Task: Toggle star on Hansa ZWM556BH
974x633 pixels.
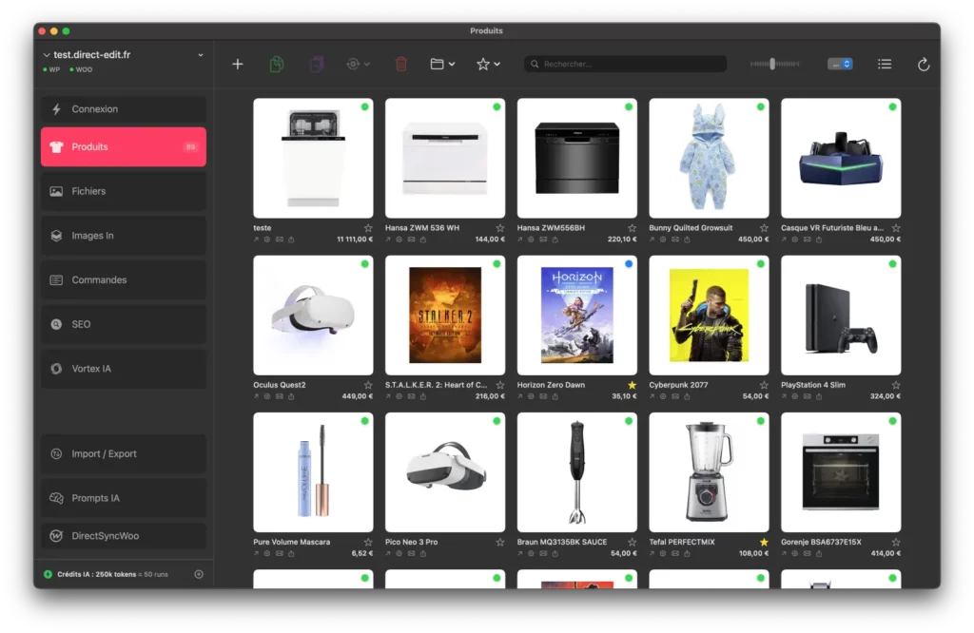Action: [632, 228]
